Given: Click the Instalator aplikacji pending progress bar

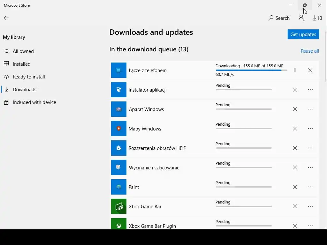Looking at the screenshot, I should (244, 90).
